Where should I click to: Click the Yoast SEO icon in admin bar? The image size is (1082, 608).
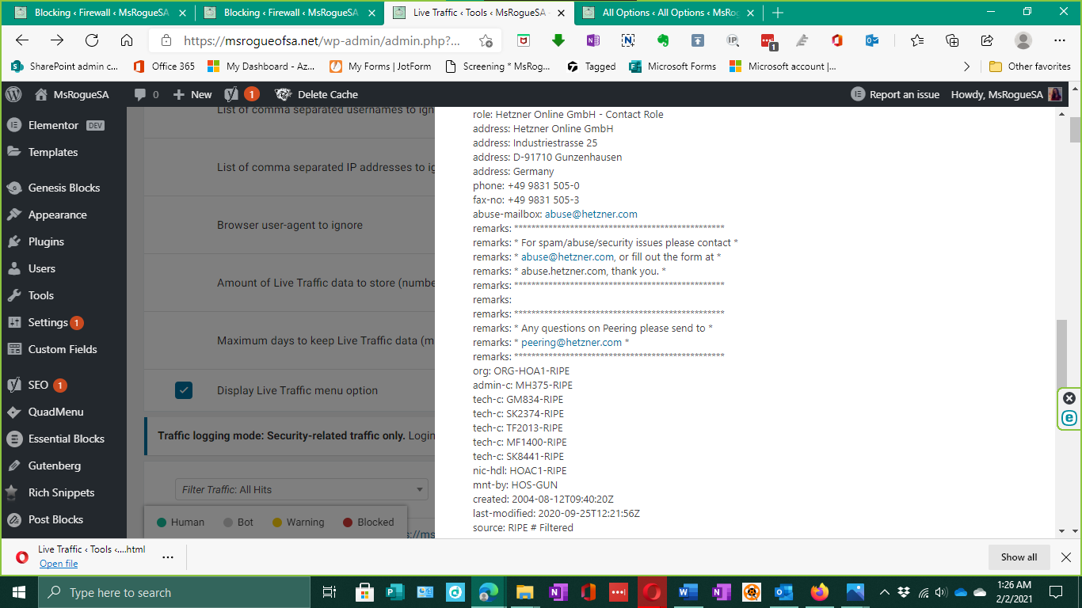click(232, 94)
